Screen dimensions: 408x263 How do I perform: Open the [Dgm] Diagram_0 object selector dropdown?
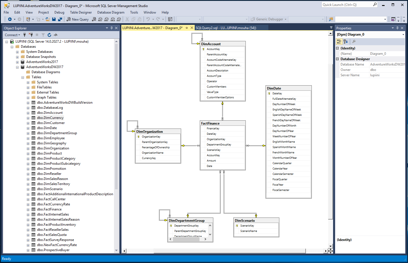coord(403,34)
